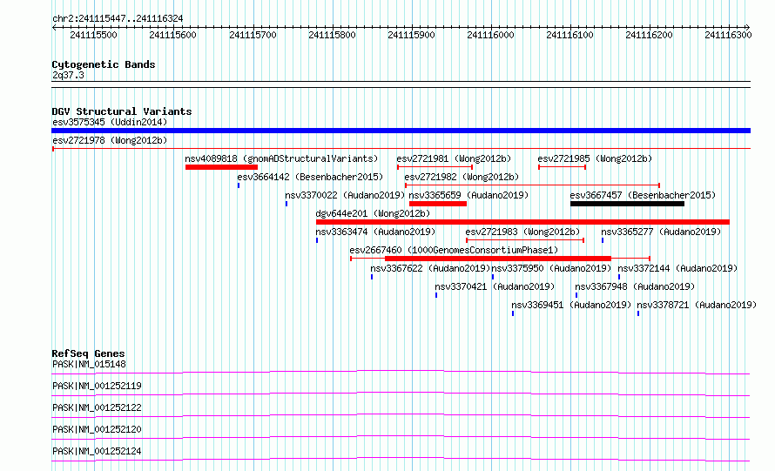Click ruler position 241115900
Image resolution: width=775 pixels, height=471 pixels.
(411, 35)
